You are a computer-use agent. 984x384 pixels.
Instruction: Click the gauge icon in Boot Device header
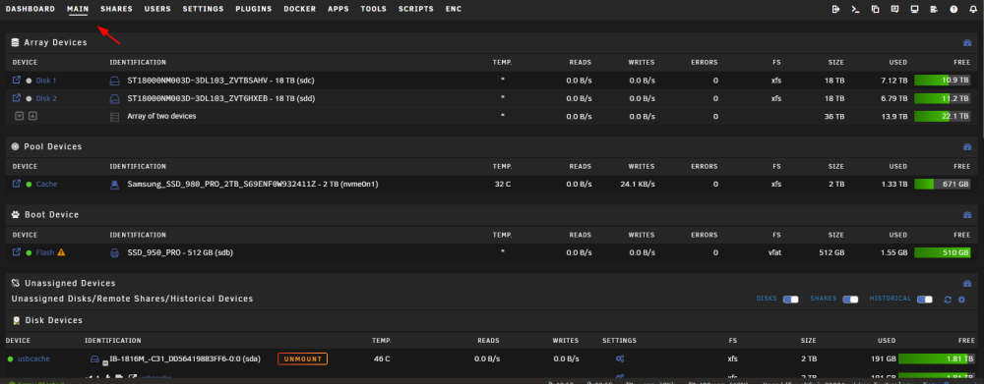pyautogui.click(x=967, y=215)
